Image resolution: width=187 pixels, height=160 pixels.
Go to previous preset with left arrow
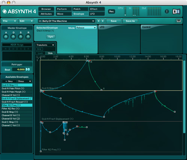(98, 21)
